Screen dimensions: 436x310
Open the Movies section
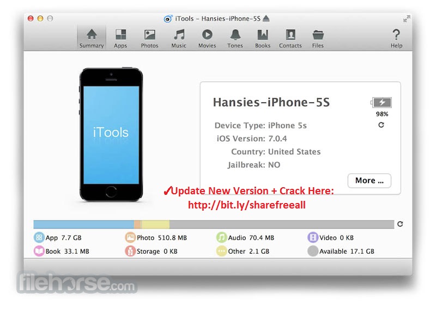pyautogui.click(x=207, y=38)
